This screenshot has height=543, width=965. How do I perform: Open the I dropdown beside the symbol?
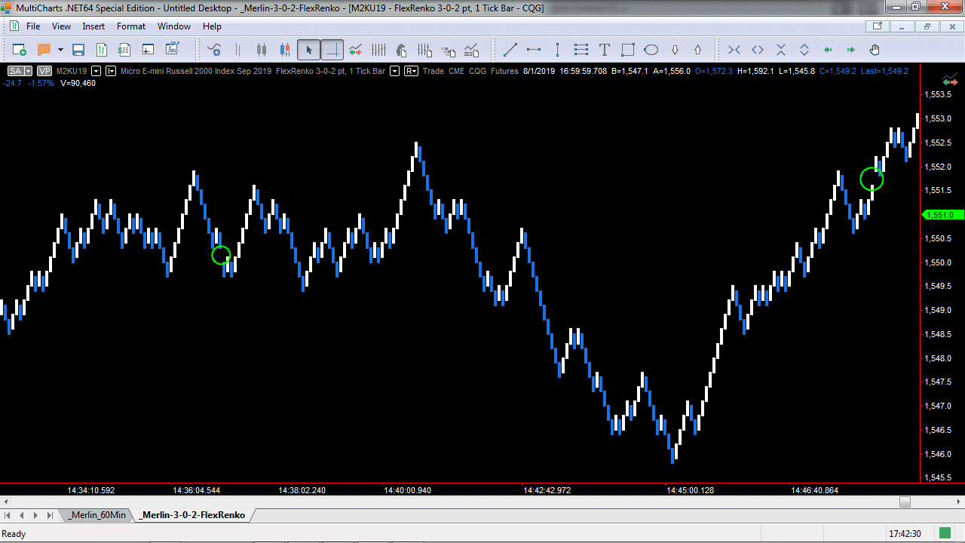coord(112,71)
